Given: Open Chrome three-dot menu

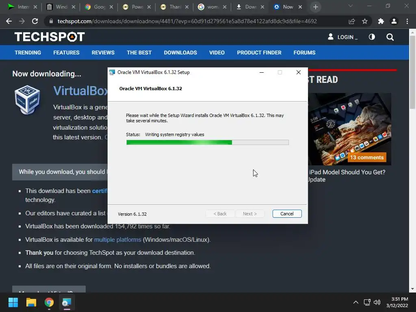Looking at the screenshot, I should click(x=407, y=21).
